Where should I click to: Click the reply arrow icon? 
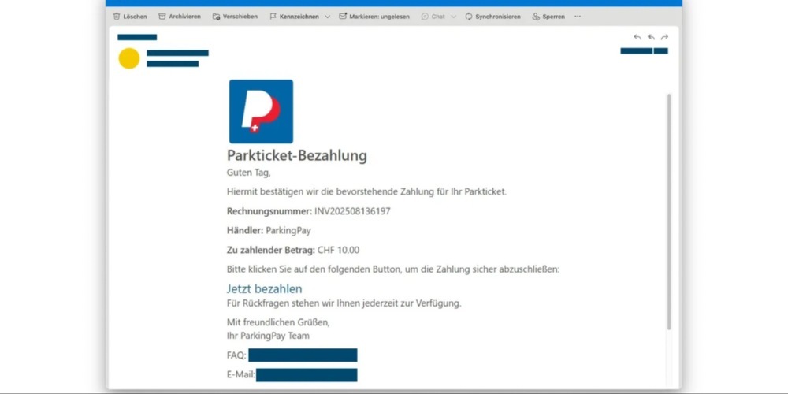(x=637, y=37)
